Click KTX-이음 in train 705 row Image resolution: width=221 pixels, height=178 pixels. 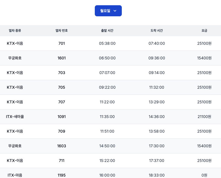15,87
